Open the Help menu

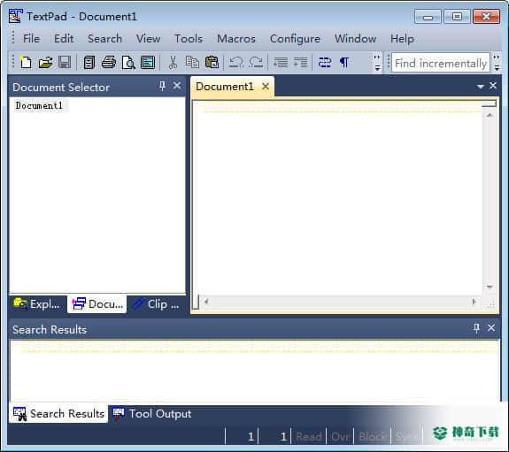[402, 39]
